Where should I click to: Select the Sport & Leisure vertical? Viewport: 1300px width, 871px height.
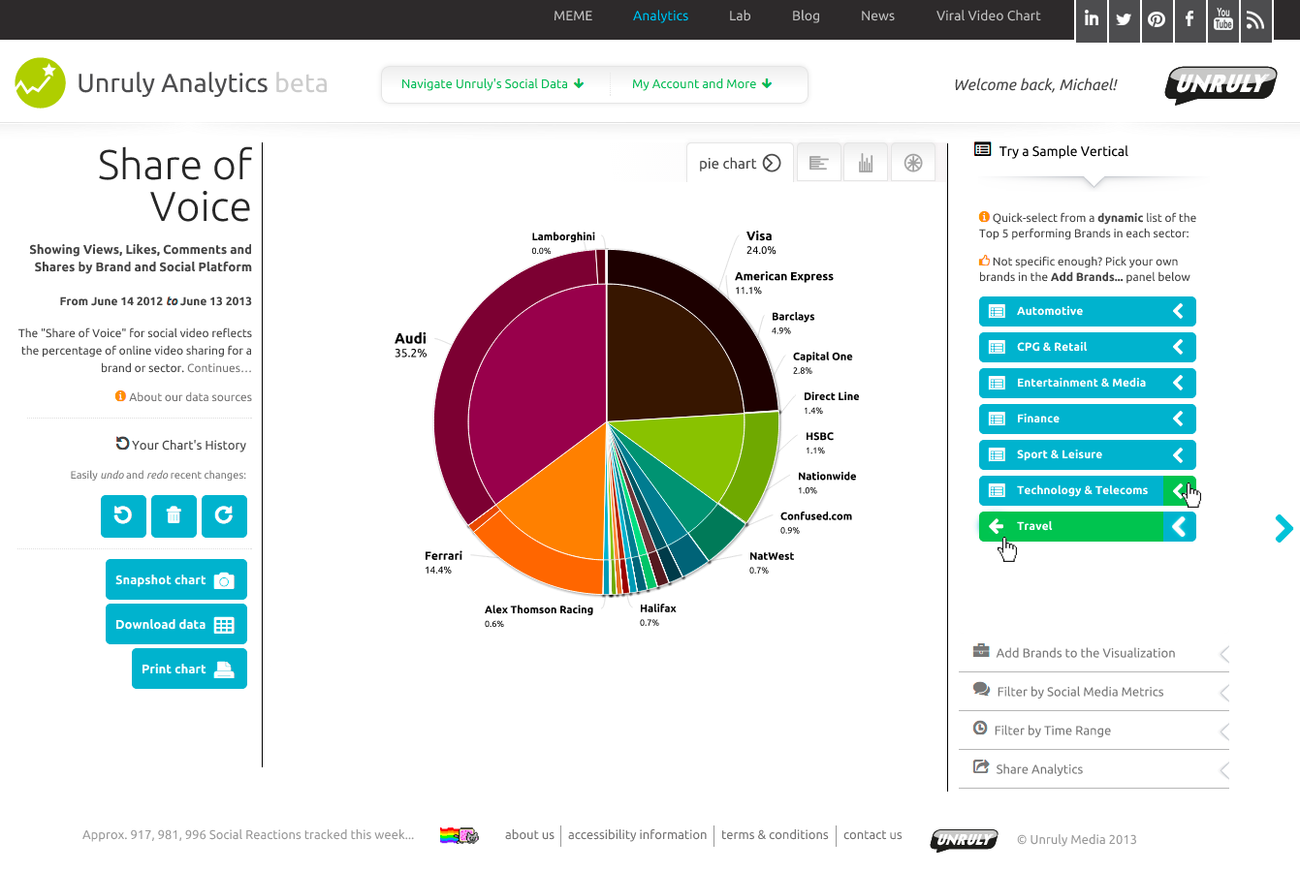[x=1088, y=454]
